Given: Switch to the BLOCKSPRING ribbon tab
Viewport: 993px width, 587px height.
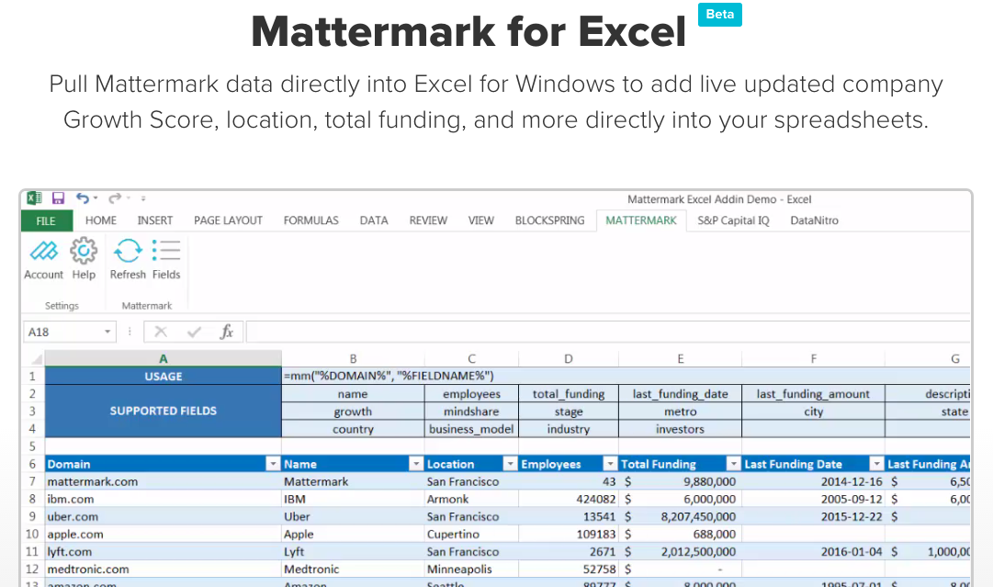Looking at the screenshot, I should 549,220.
